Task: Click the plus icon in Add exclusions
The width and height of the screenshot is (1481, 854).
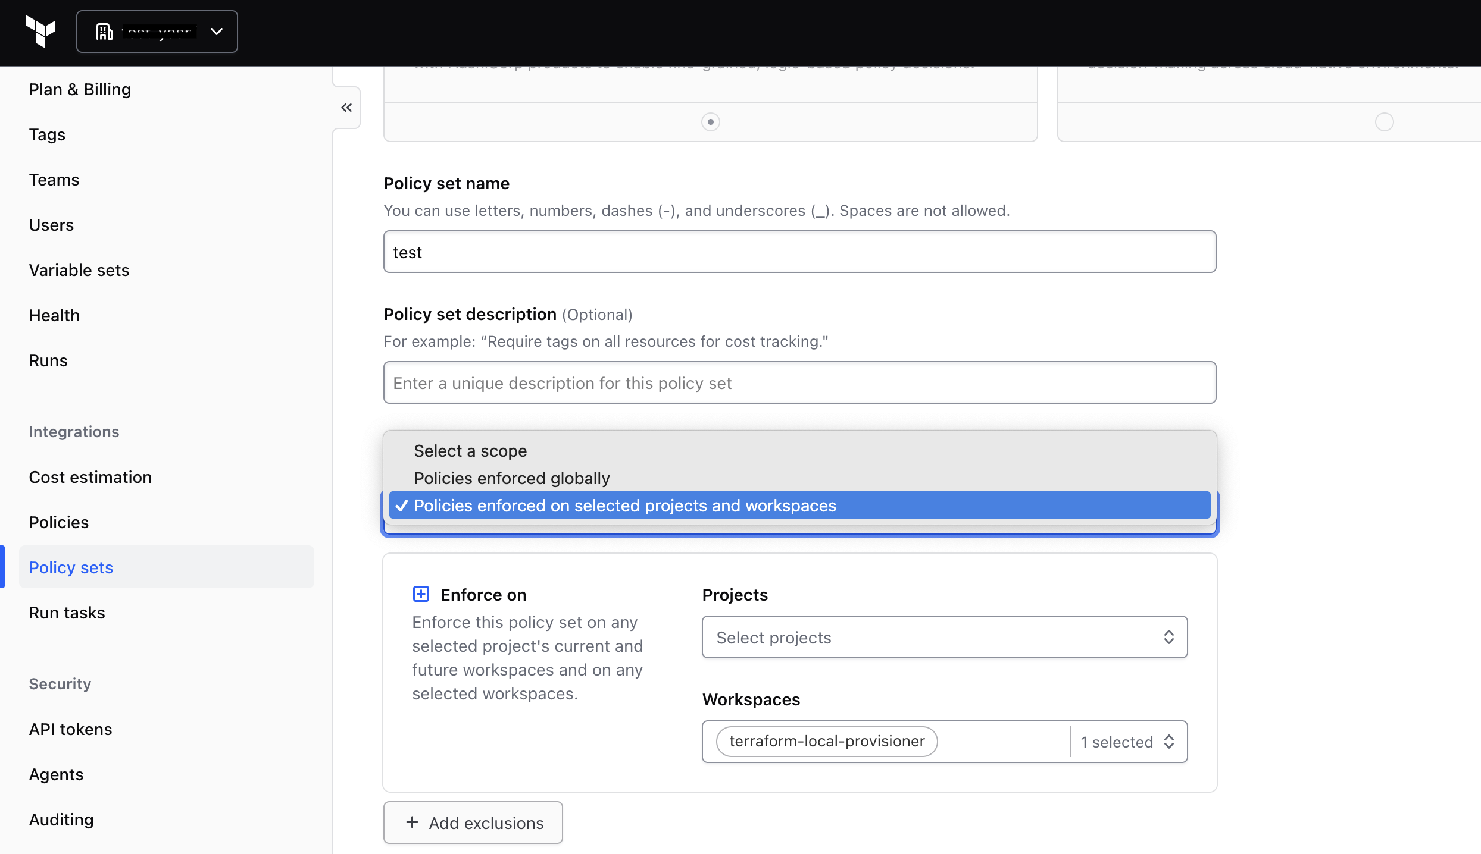Action: point(412,822)
